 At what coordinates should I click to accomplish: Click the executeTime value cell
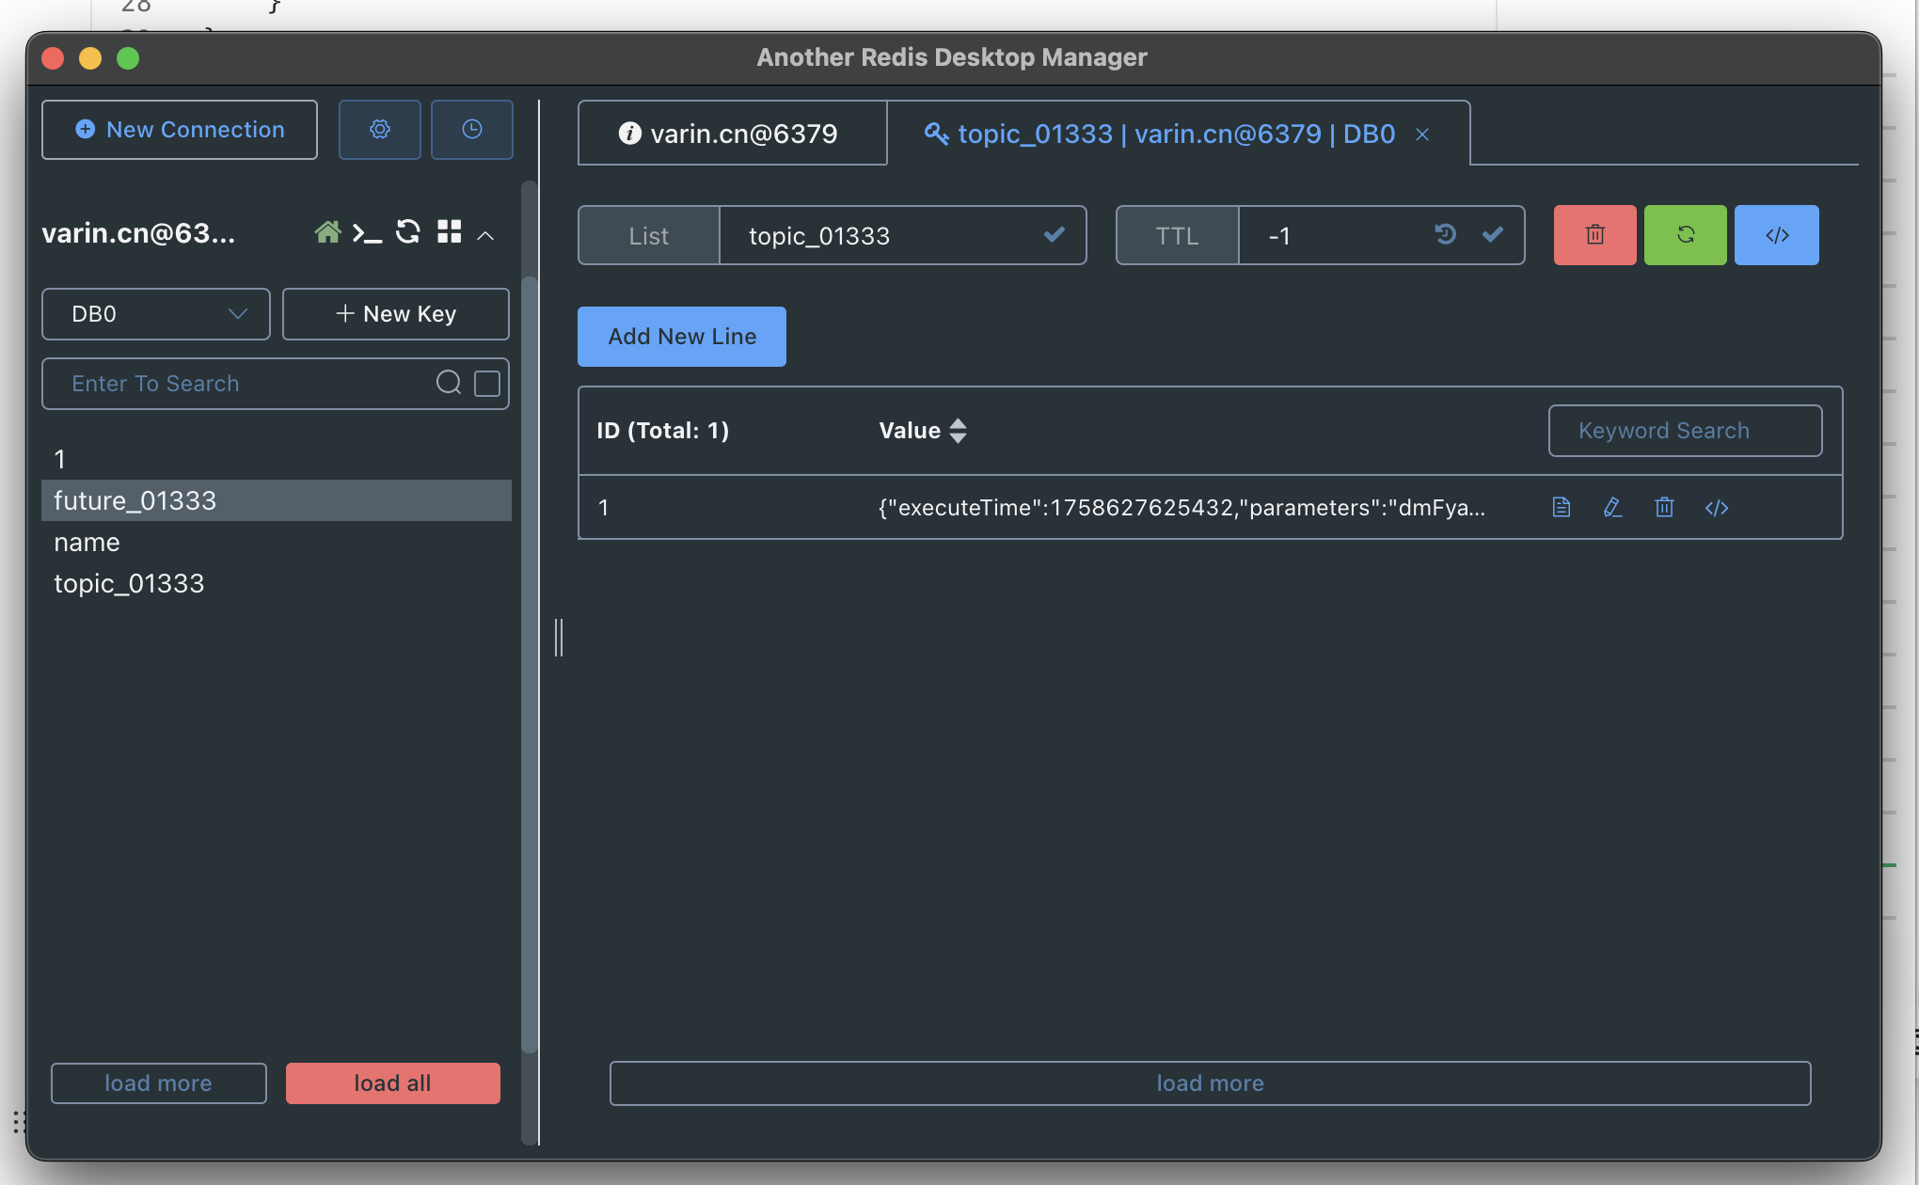[x=1182, y=508]
